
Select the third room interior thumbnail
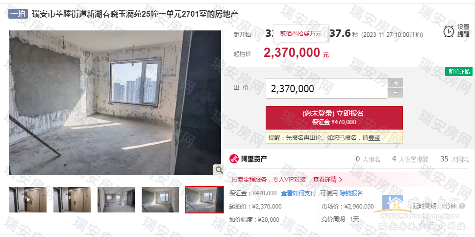click(x=116, y=200)
